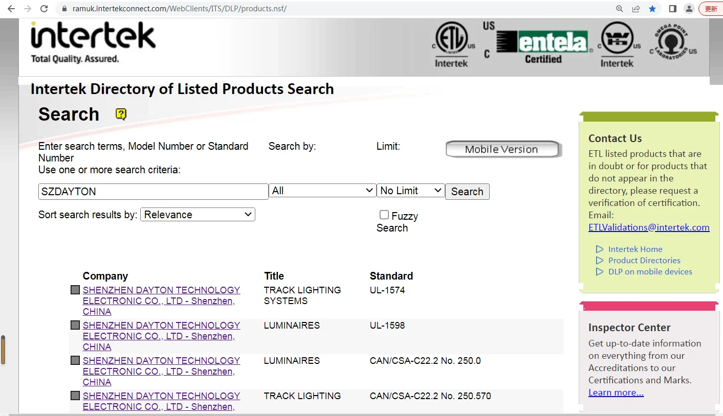Check the box beside the UL-1598 result
Viewport: 723px width, 416px height.
[x=75, y=325]
